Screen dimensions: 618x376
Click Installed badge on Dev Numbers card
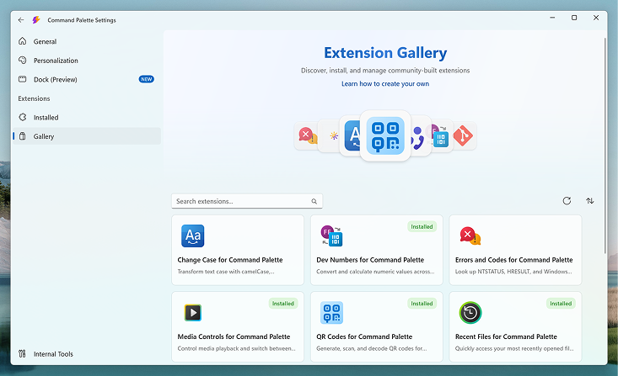pyautogui.click(x=422, y=226)
